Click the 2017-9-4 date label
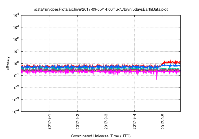Screen dimensions: 199x139 [135, 122]
